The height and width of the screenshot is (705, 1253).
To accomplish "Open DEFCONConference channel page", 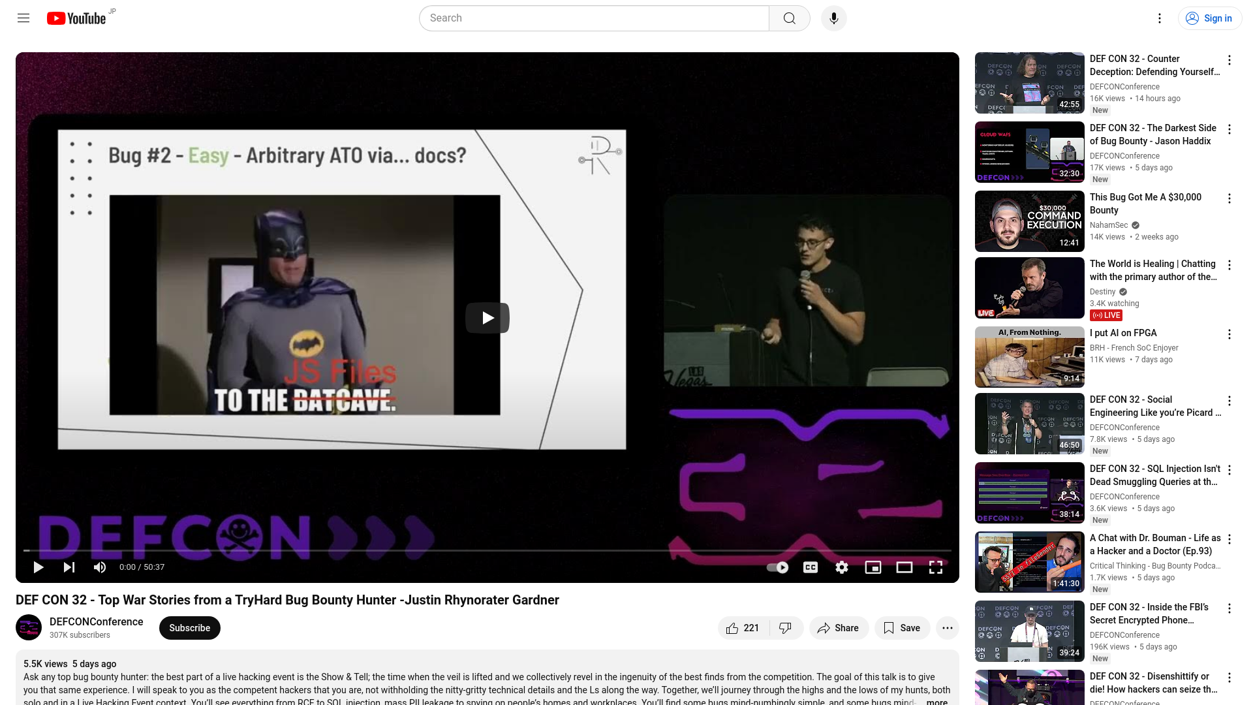I will [x=97, y=621].
